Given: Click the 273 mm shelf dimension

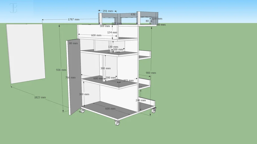Looking at the screenshot, I should [x=128, y=80].
